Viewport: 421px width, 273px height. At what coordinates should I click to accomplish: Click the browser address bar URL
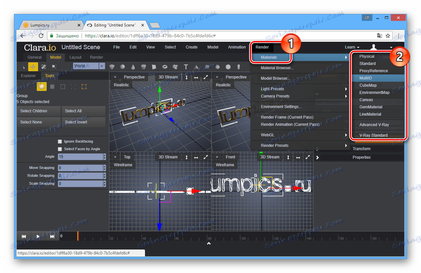150,36
